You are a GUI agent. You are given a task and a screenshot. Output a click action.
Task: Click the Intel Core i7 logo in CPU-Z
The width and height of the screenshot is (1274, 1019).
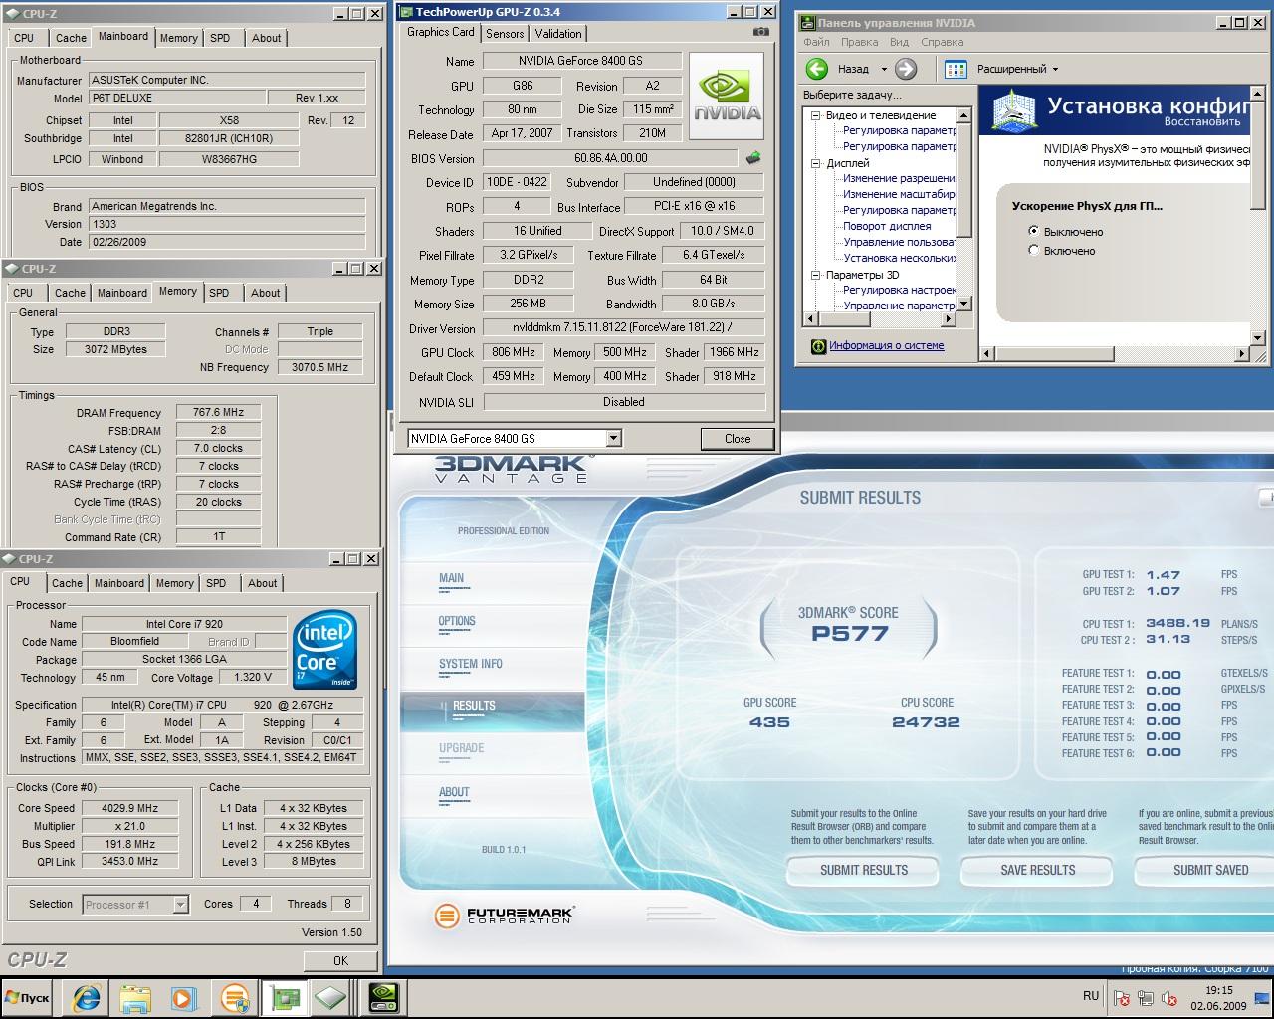(x=325, y=649)
